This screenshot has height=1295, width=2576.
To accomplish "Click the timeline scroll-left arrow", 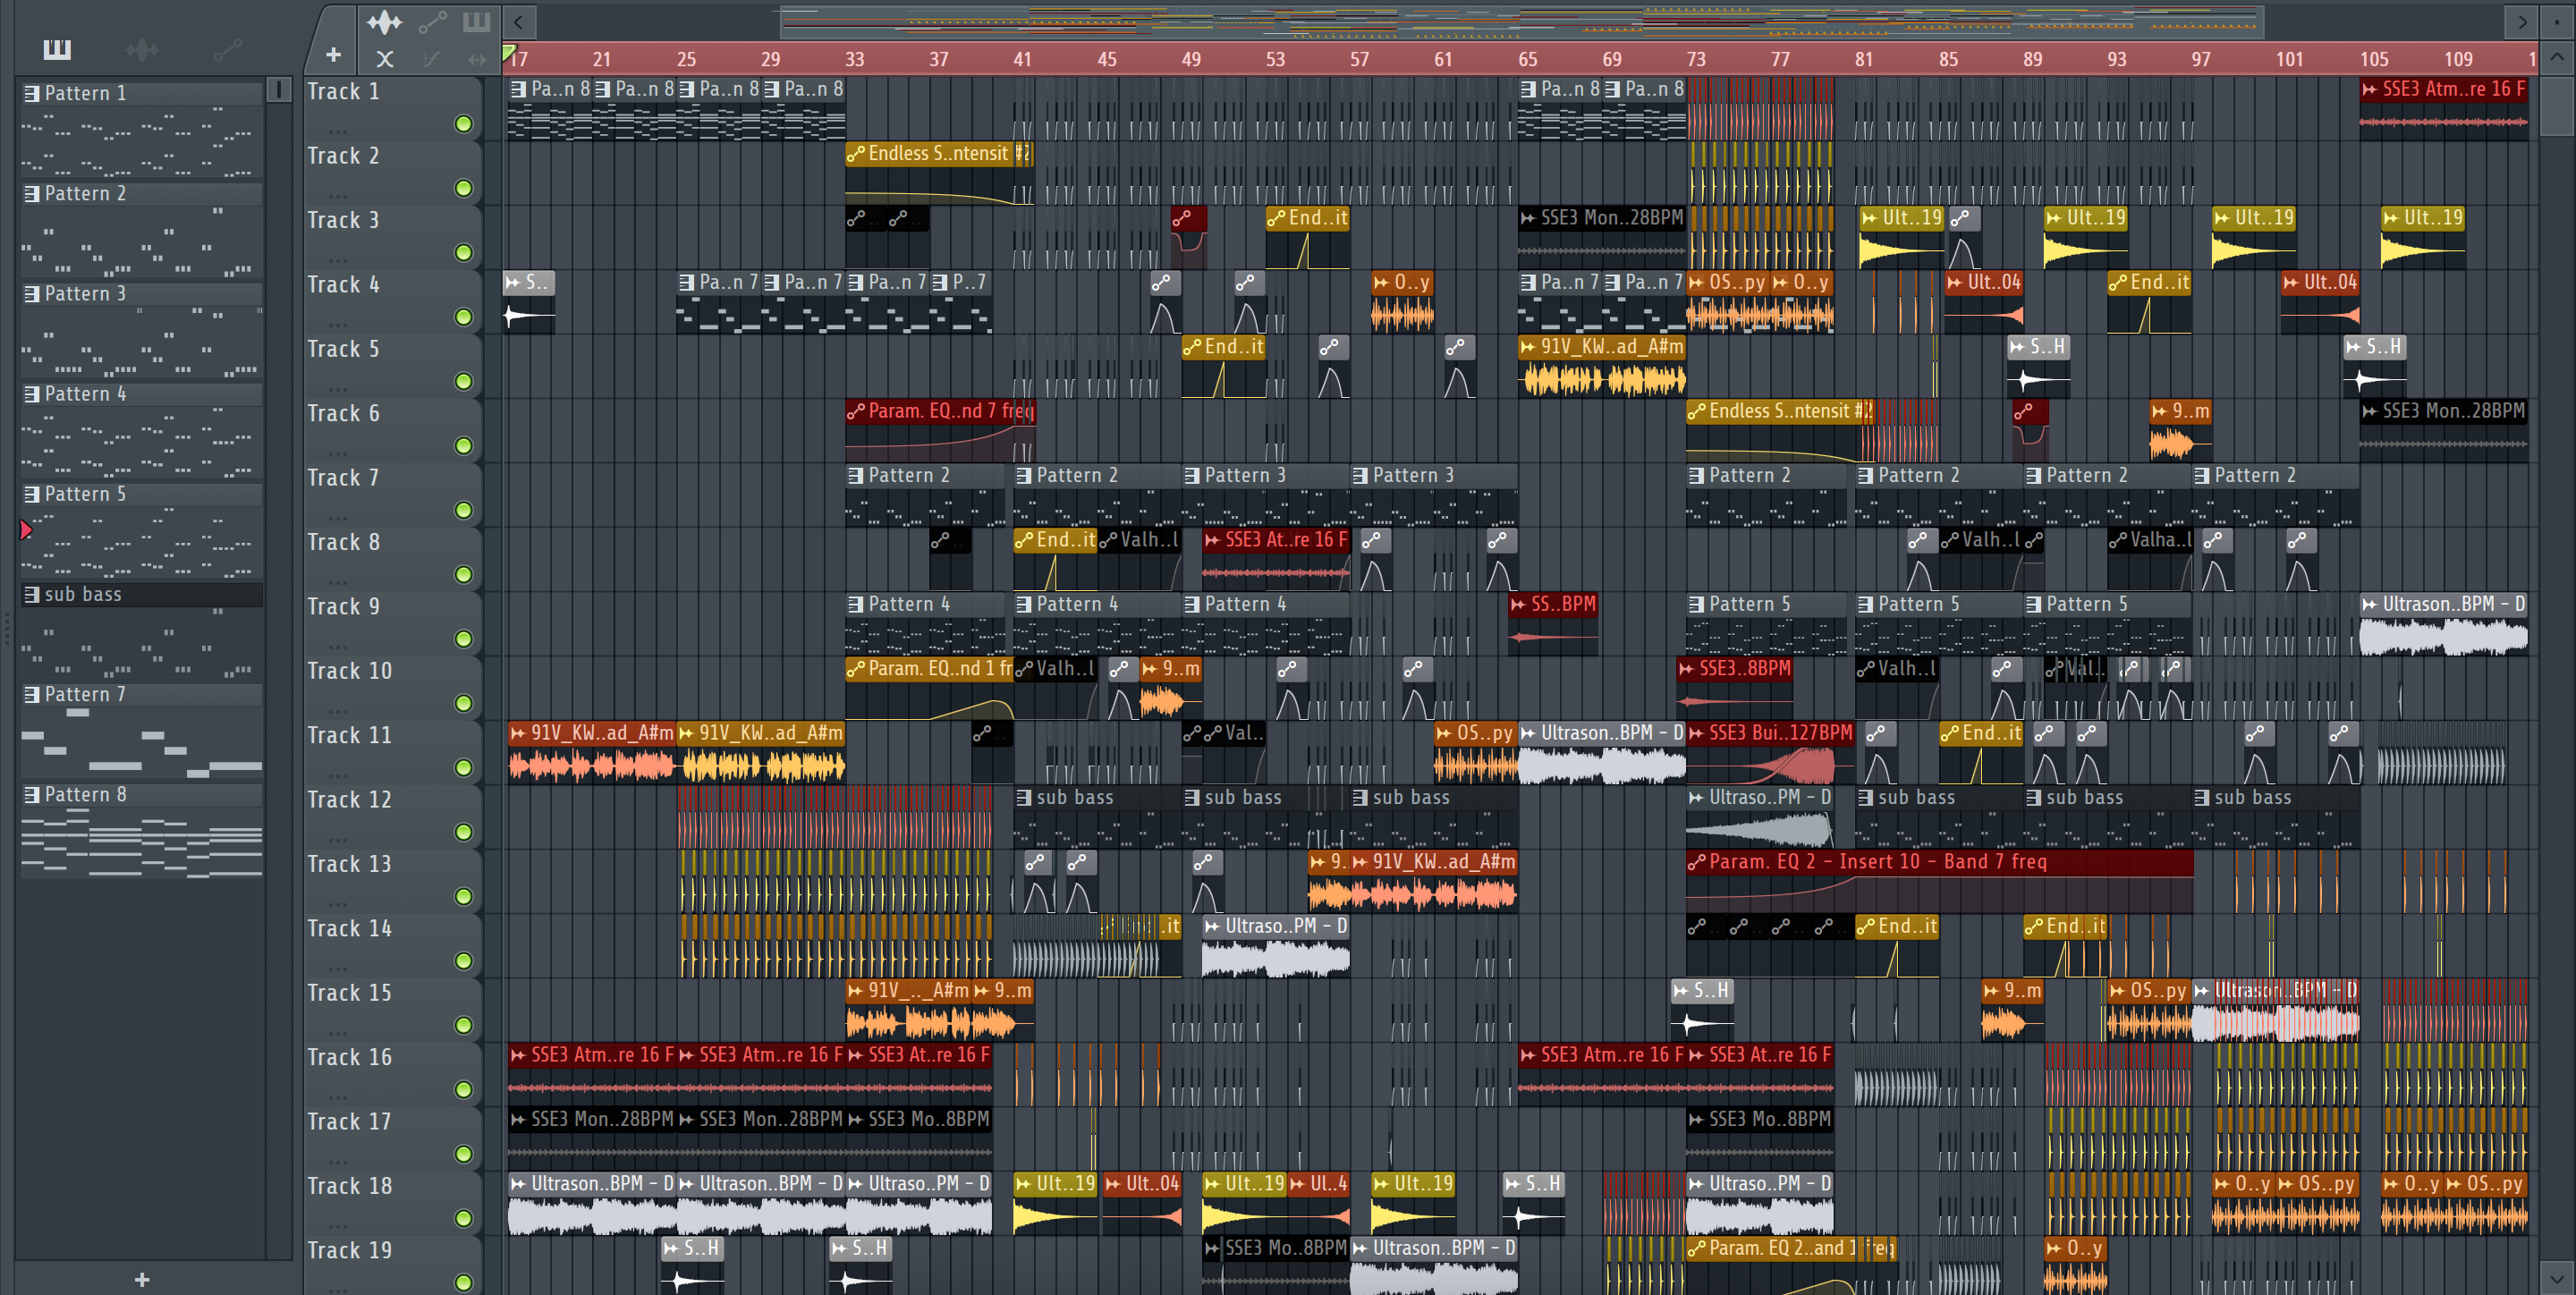I will (518, 21).
